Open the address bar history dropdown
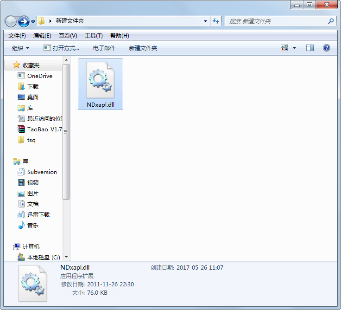 [205, 21]
